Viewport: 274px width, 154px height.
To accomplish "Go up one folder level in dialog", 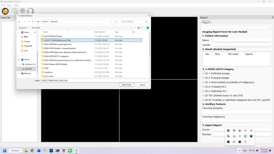I will coord(32,21).
